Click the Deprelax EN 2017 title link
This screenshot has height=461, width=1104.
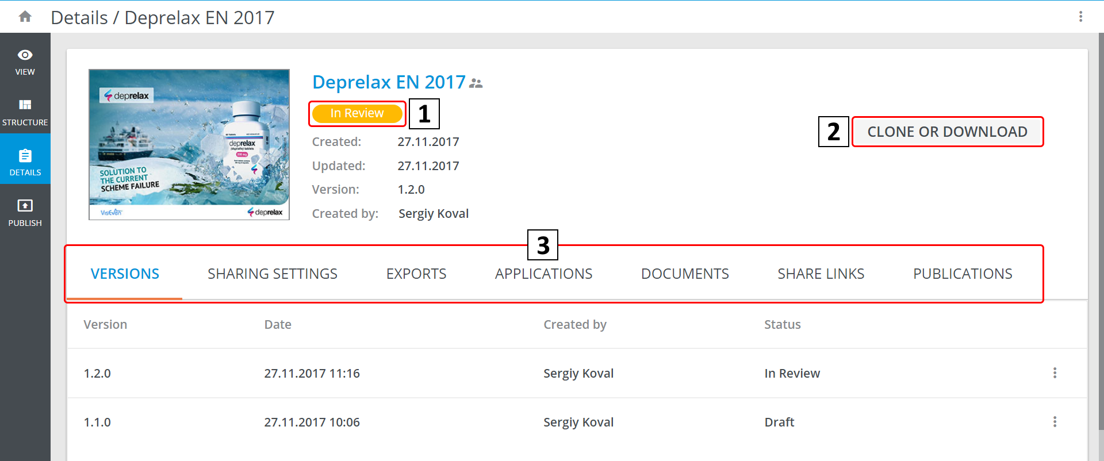389,82
